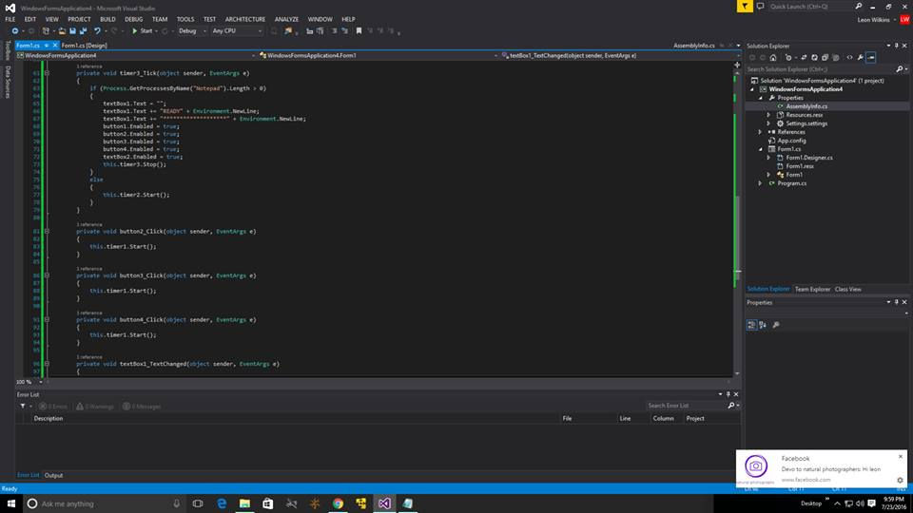Expand the Program.cs node
Screen dimensions: 913x513
[761, 183]
